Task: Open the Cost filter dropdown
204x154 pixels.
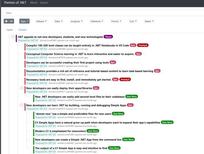Action: click(133, 21)
